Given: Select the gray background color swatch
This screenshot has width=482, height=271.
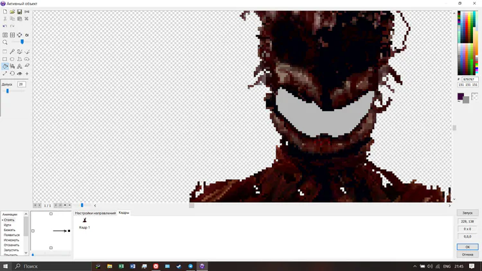Looking at the screenshot, I should pyautogui.click(x=466, y=100).
